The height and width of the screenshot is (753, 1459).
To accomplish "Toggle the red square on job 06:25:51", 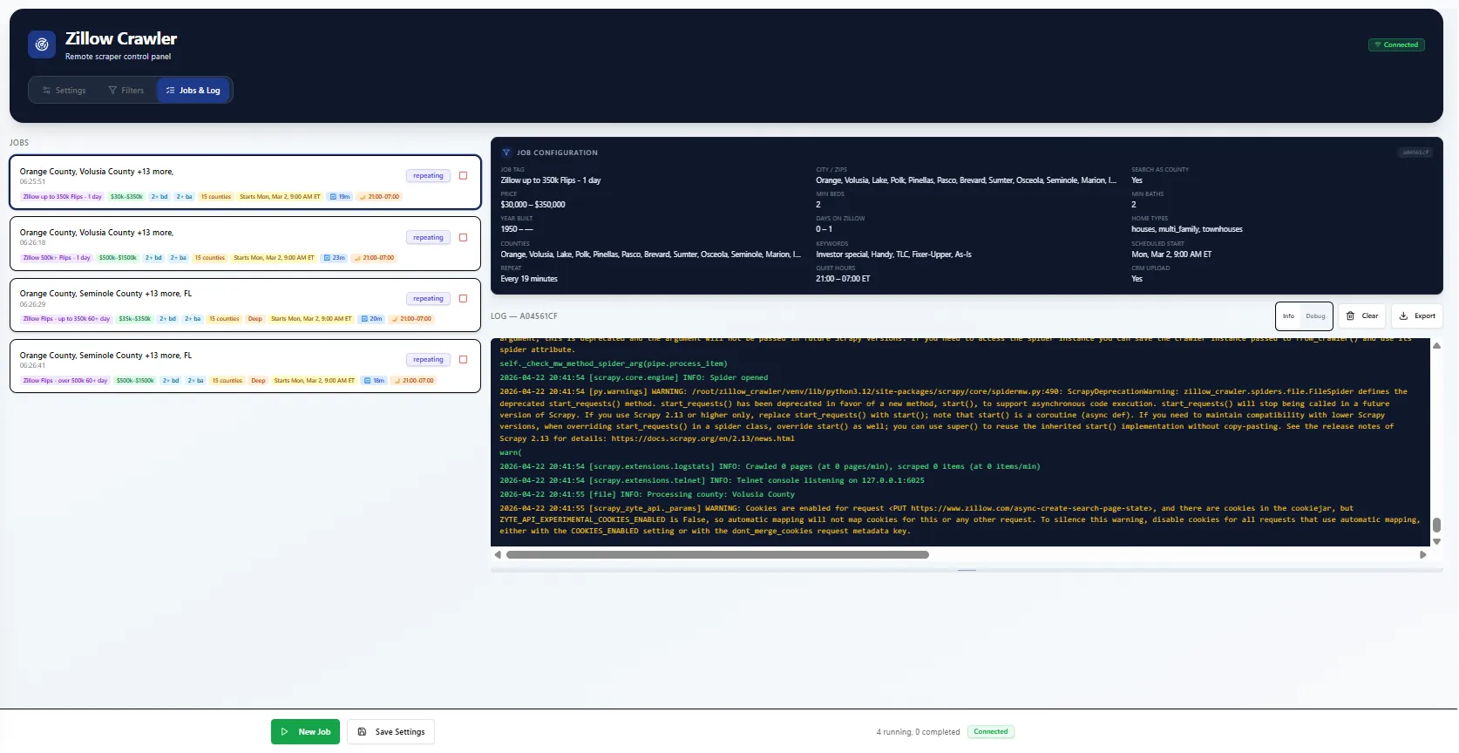I will [x=464, y=176].
